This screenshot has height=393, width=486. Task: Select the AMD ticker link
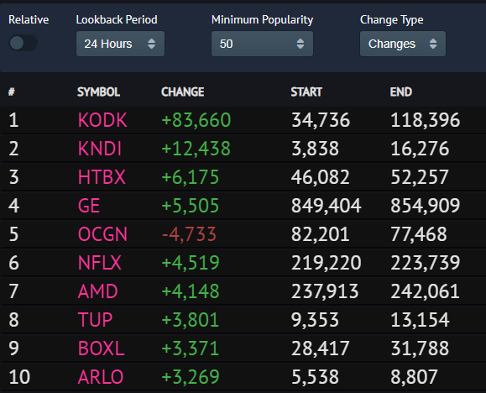97,291
